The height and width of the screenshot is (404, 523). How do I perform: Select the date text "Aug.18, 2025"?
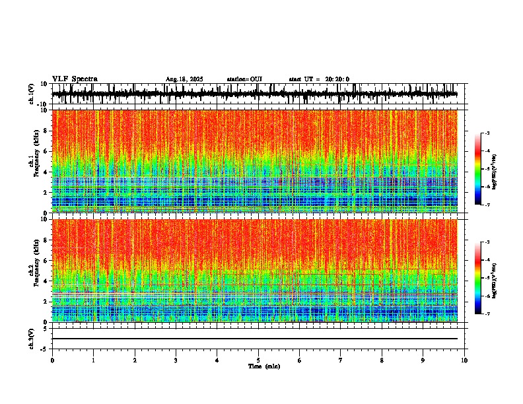(x=184, y=79)
